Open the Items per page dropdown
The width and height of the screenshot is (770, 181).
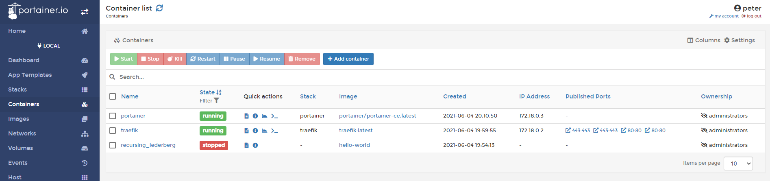[x=738, y=164]
